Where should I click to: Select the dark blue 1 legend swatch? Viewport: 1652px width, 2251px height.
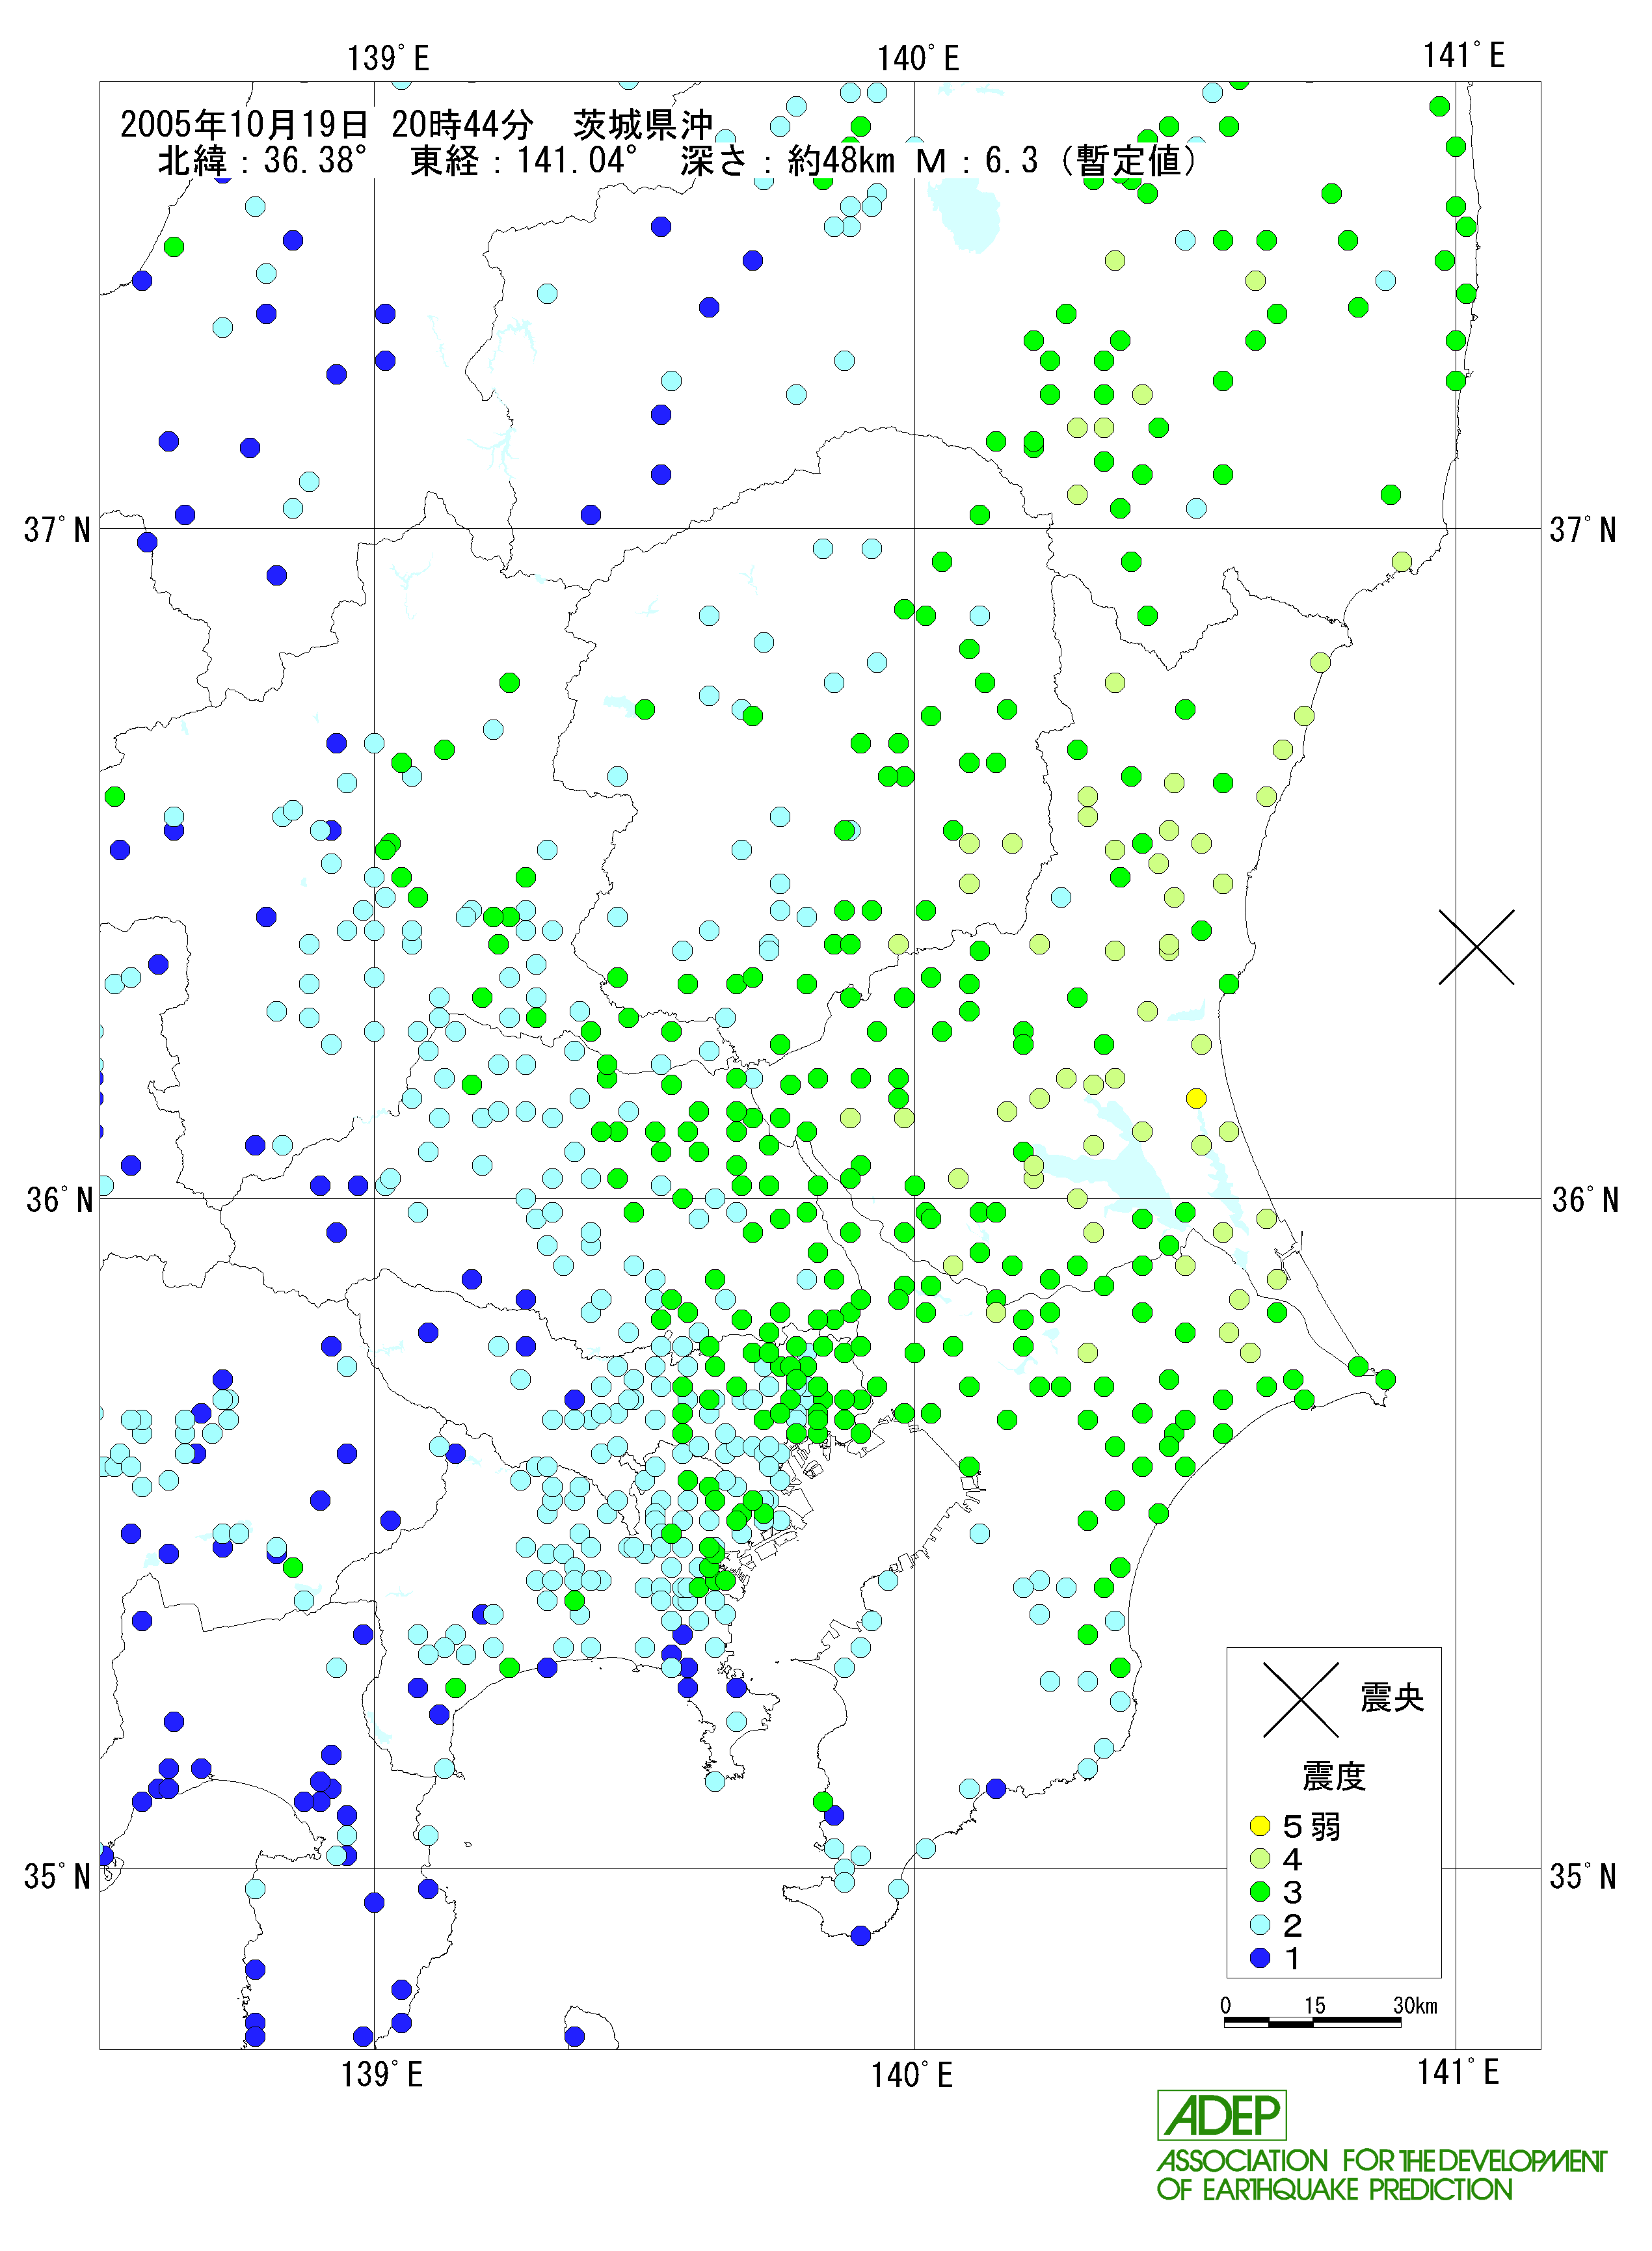(x=1260, y=1958)
